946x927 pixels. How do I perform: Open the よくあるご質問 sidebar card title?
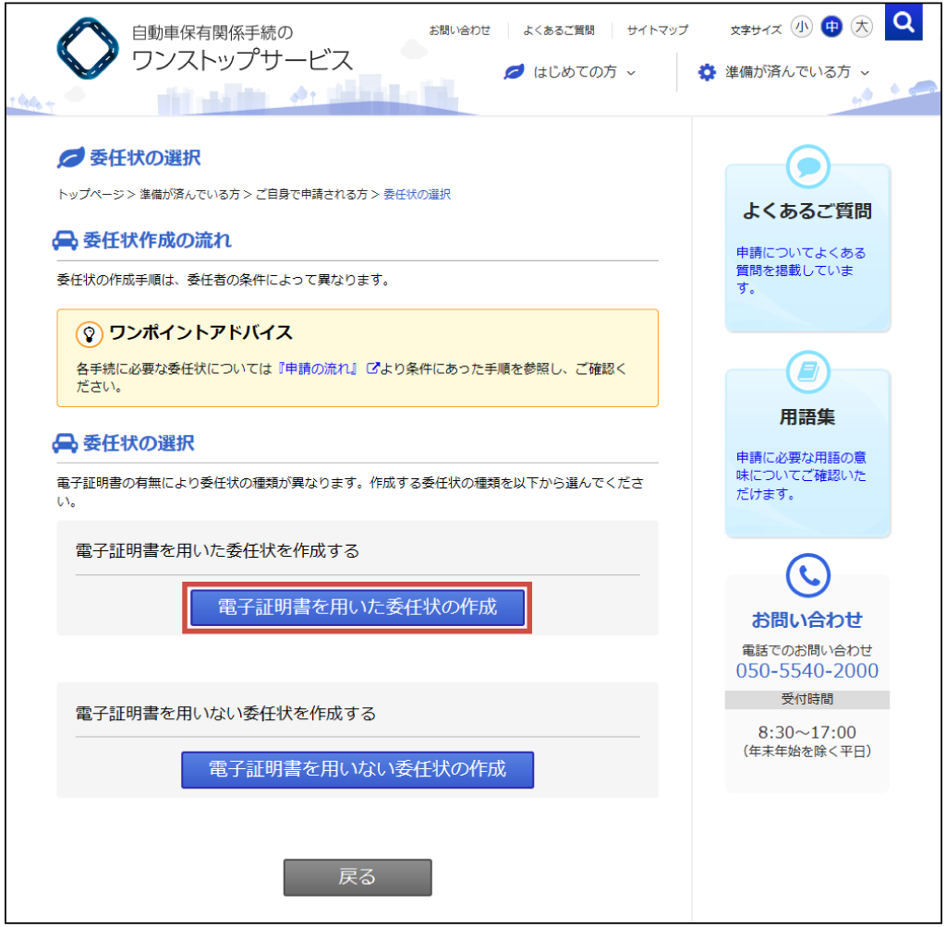(807, 211)
